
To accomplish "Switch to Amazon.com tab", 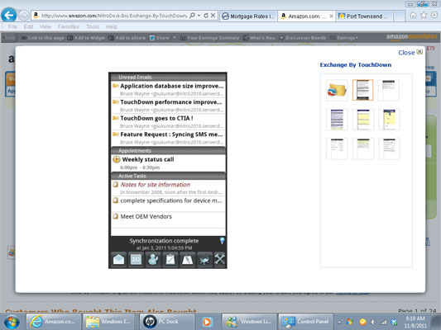I will [x=304, y=16].
